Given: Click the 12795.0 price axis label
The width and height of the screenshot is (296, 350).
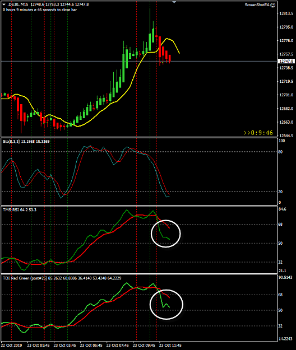Looking at the screenshot, I should [286, 27].
